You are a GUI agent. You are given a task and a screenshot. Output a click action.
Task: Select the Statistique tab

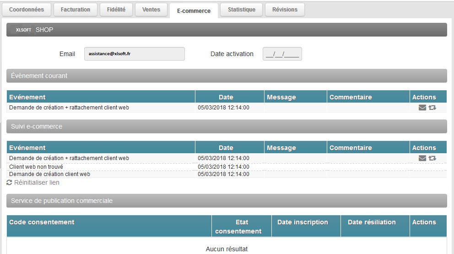click(241, 10)
